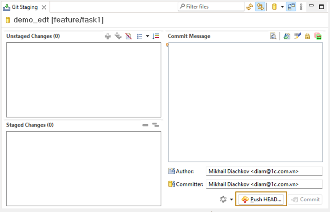Open the view menu (three dots)
Screen dimensions: 330x212
tap(301, 6)
